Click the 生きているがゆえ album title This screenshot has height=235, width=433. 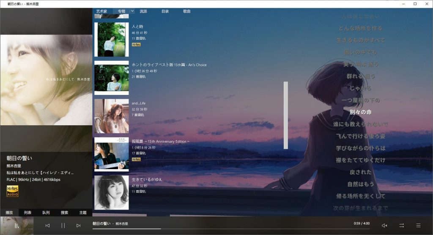tap(147, 179)
